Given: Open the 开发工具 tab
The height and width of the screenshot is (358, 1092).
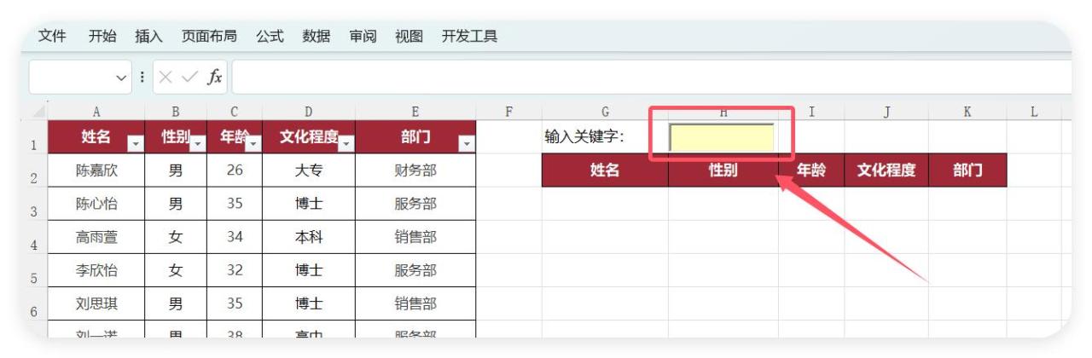Looking at the screenshot, I should [469, 36].
